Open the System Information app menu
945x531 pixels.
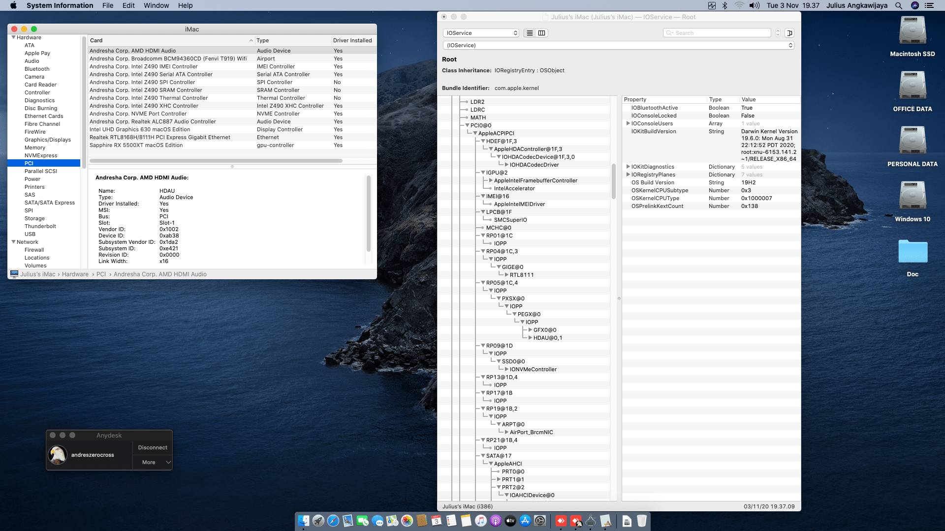(x=60, y=5)
